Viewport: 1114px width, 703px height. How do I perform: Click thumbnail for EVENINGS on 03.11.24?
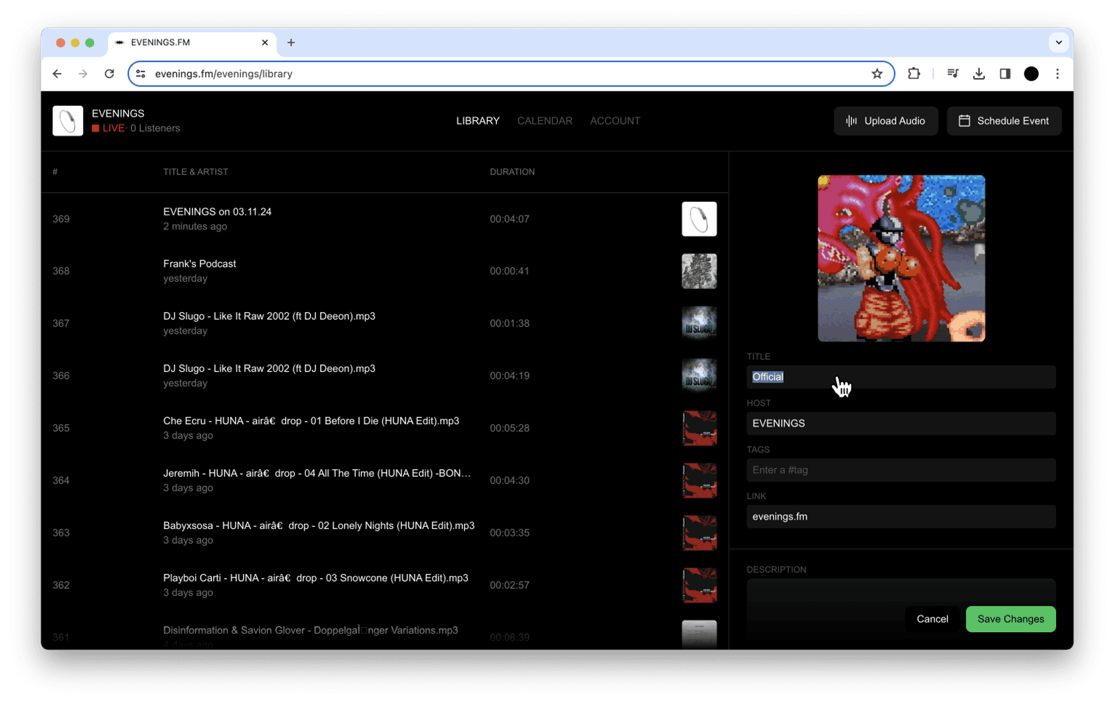[x=699, y=219]
